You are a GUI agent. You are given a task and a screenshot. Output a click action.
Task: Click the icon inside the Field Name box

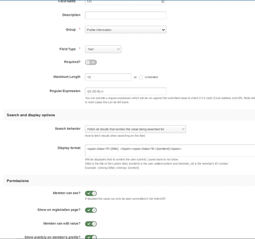[x=163, y=2]
